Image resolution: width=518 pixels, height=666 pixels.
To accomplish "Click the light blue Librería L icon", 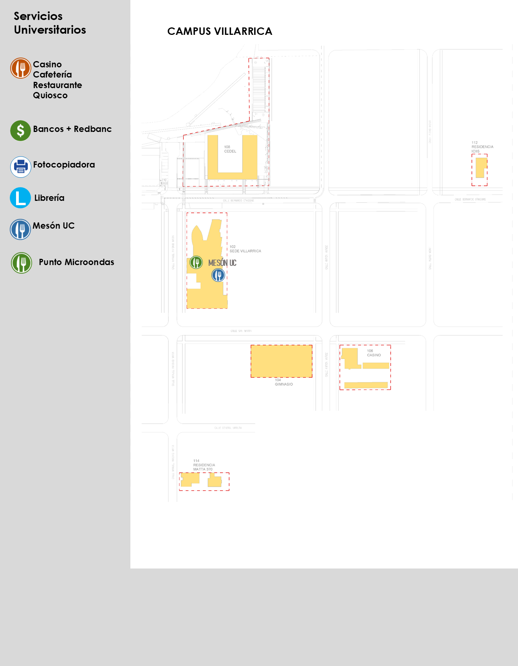I will point(20,198).
